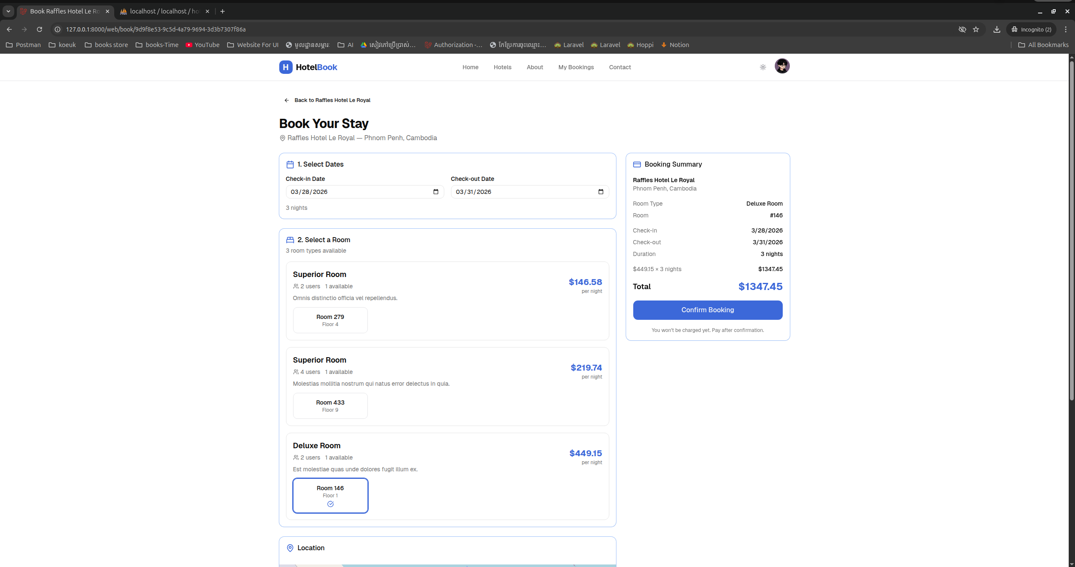
Task: Open the Notion bookmark
Action: point(675,45)
